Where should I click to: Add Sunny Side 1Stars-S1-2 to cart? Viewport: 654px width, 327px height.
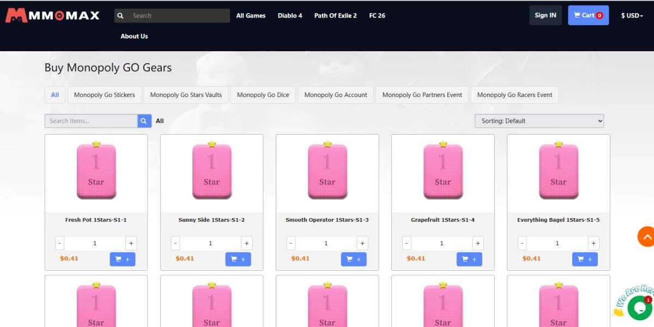(x=238, y=259)
